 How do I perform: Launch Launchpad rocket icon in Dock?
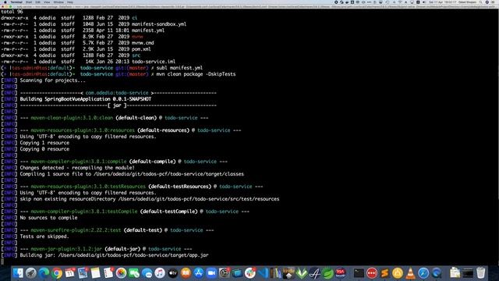pos(31,272)
